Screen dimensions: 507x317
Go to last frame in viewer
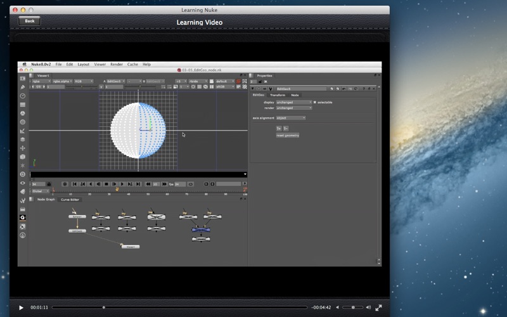138,184
